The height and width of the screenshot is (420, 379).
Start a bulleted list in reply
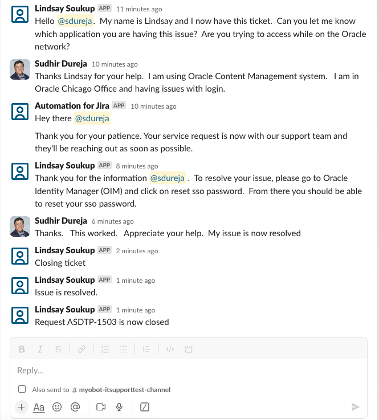(123, 349)
